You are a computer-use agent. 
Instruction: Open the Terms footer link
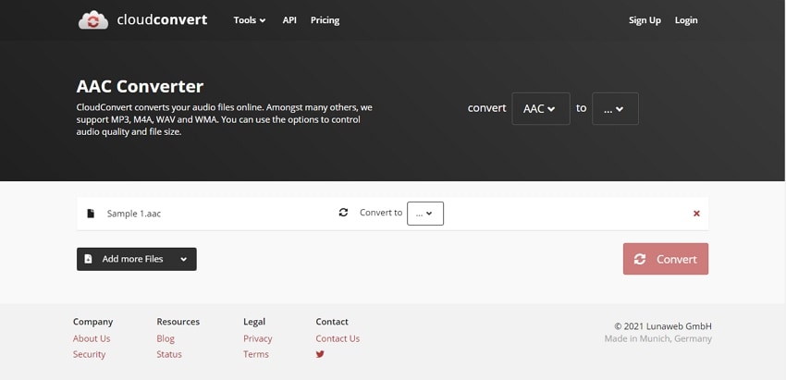pyautogui.click(x=256, y=354)
